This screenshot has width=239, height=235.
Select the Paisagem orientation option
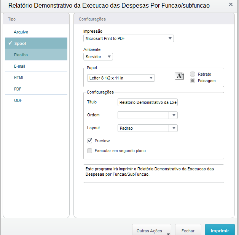tap(193, 81)
